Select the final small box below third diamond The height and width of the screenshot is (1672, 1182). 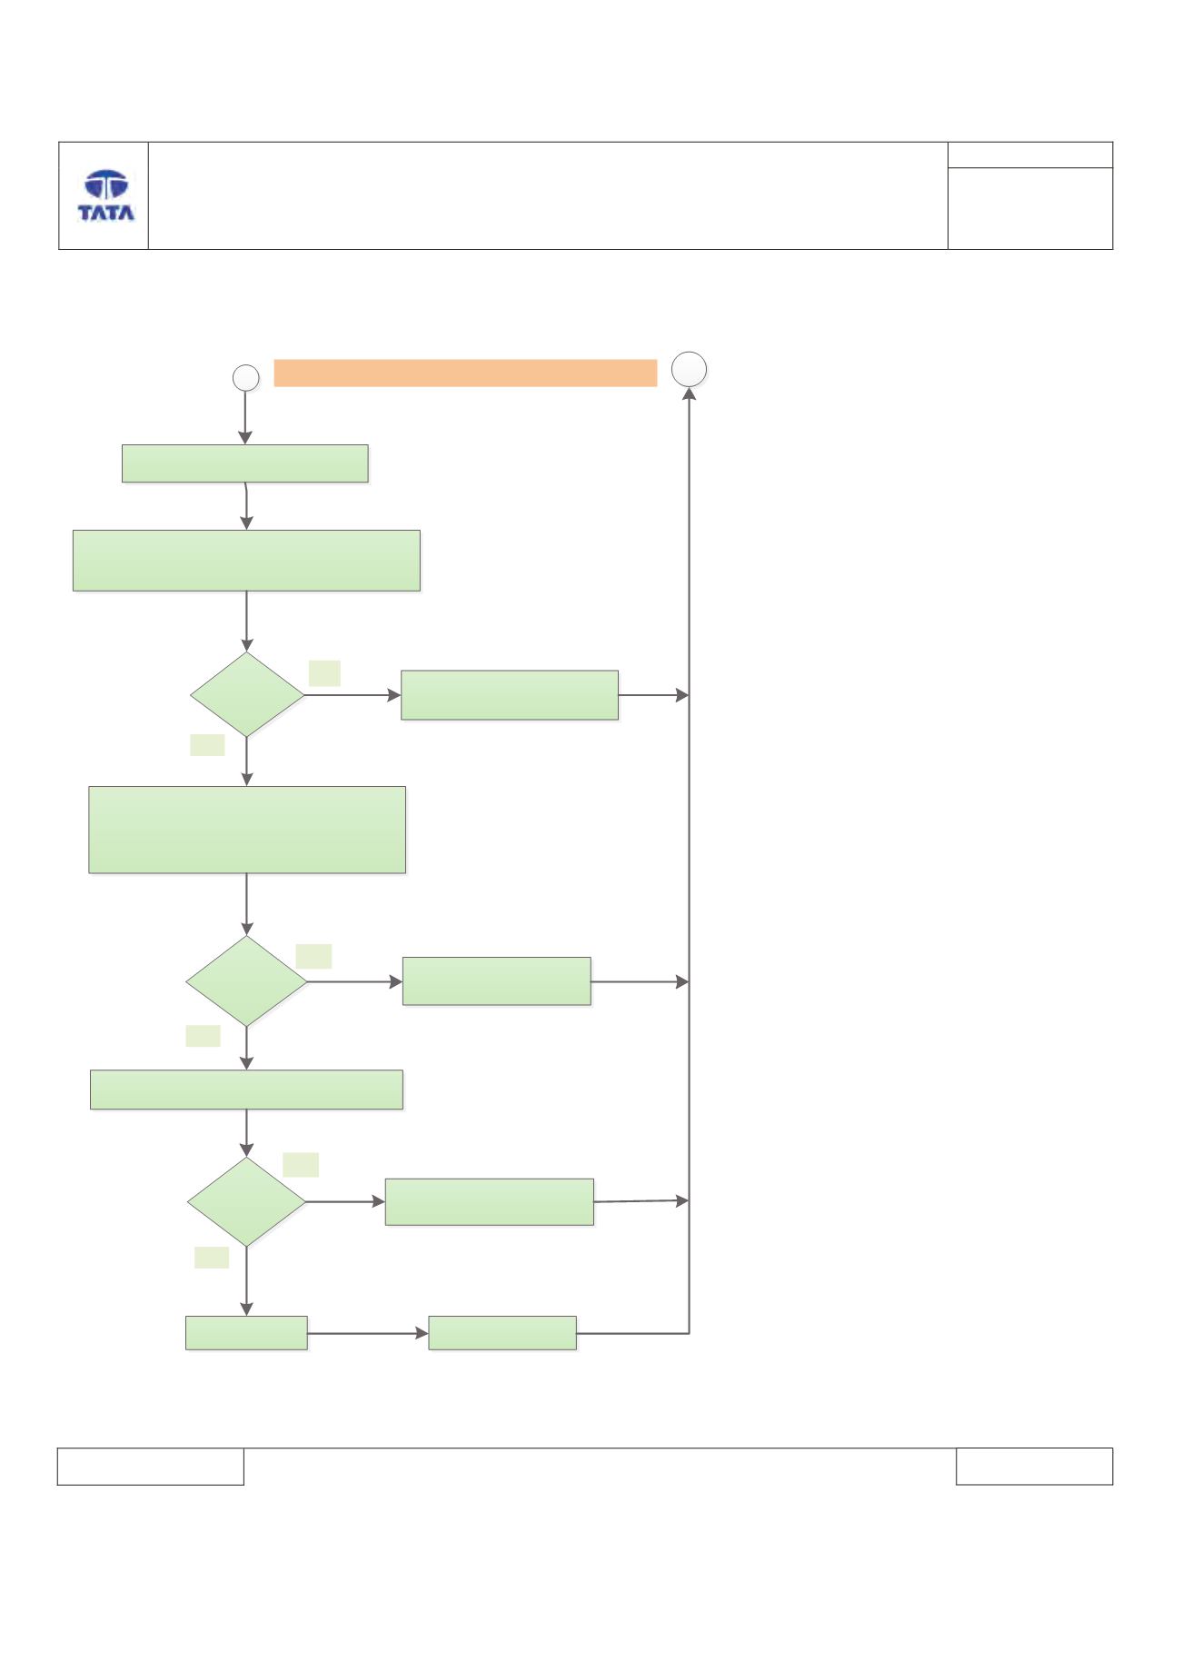246,1333
